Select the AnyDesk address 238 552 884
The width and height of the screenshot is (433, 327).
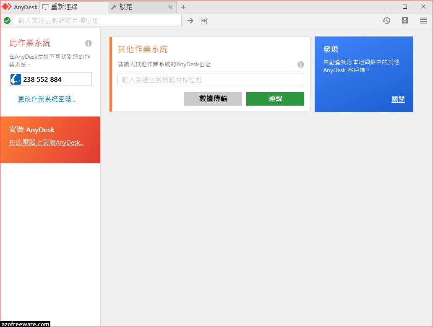tap(42, 80)
